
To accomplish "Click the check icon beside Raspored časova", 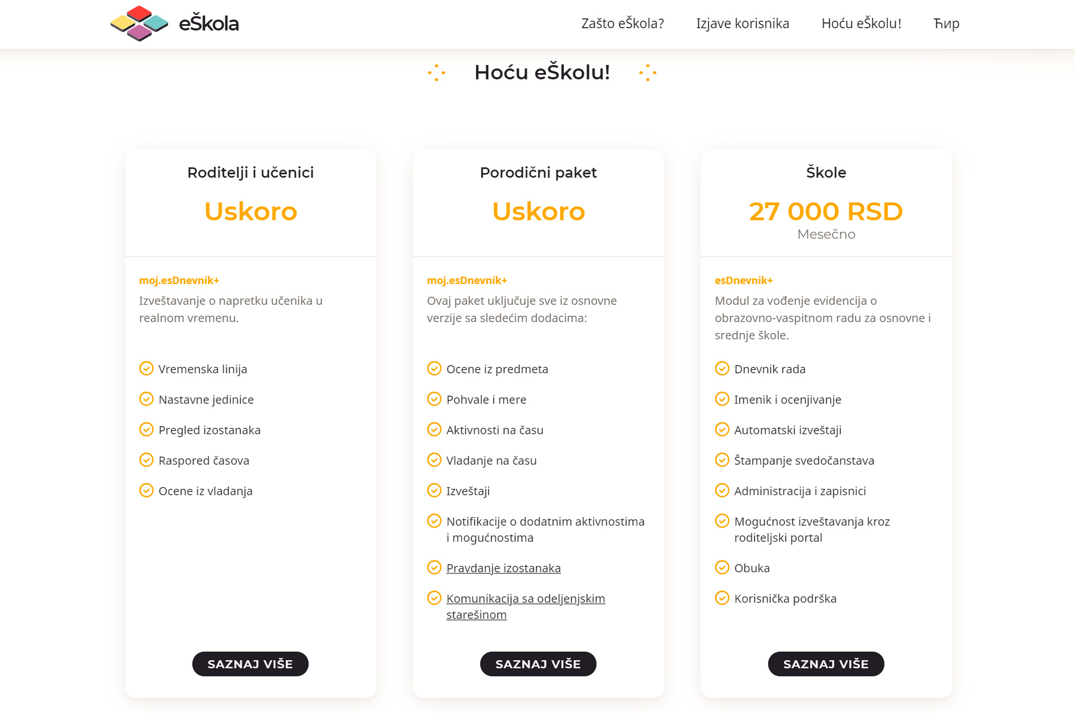I will (x=146, y=460).
